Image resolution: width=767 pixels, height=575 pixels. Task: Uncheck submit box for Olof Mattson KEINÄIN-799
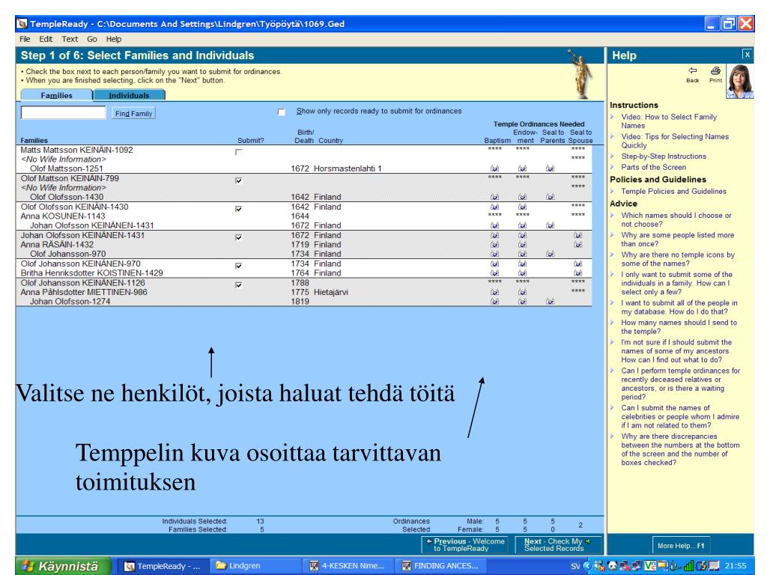point(239,180)
